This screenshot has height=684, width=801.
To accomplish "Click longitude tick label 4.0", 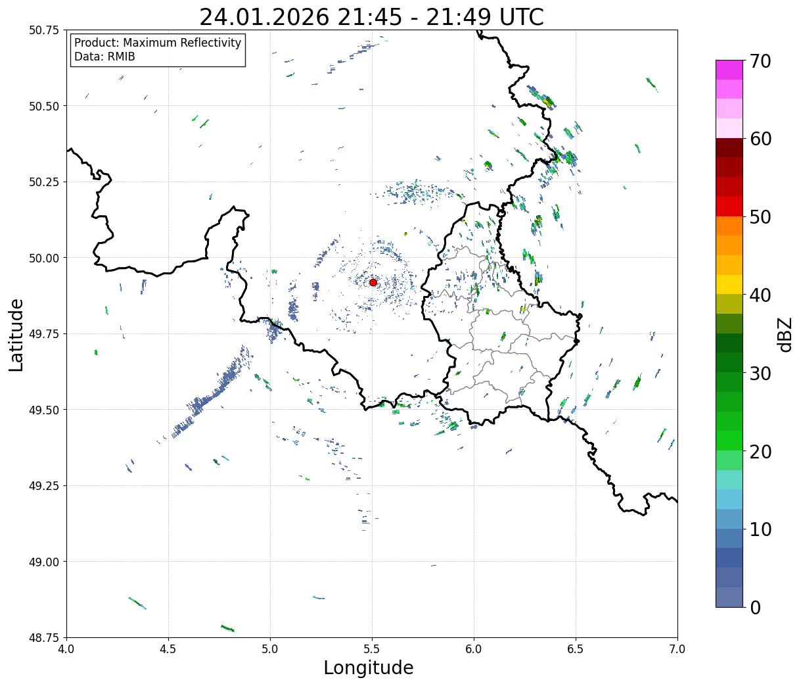I will click(x=66, y=648).
